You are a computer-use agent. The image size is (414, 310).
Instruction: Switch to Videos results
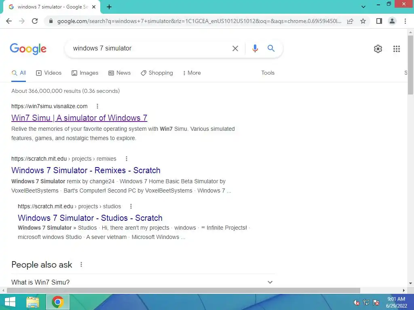click(x=49, y=73)
